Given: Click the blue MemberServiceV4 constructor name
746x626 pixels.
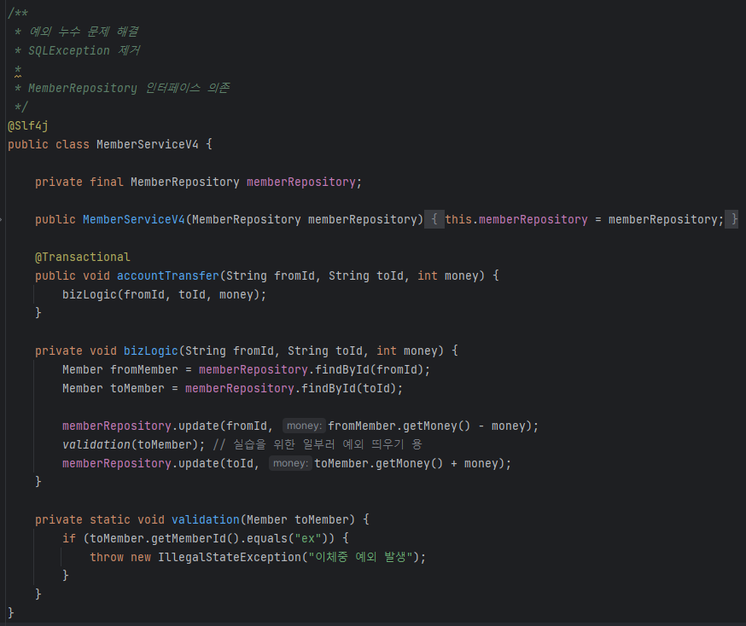Looking at the screenshot, I should pos(134,219).
